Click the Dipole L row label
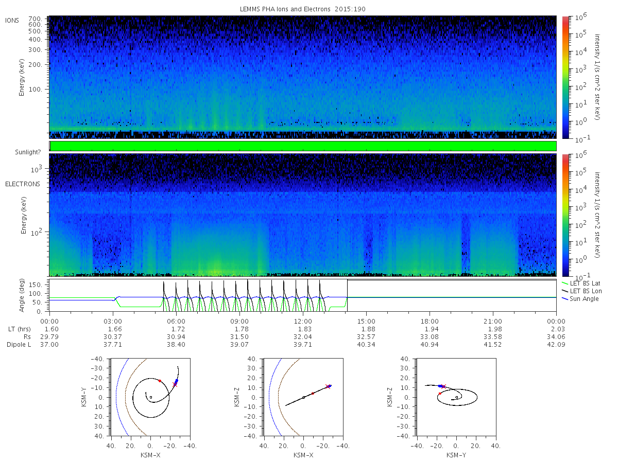 pyautogui.click(x=19, y=344)
